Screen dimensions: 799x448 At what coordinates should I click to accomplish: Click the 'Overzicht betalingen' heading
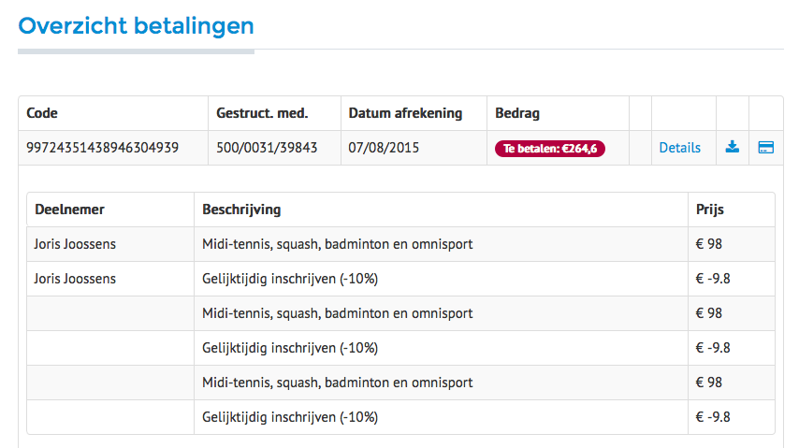(137, 26)
